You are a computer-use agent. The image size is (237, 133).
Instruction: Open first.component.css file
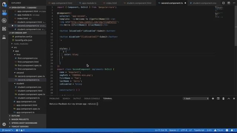coord(27,58)
